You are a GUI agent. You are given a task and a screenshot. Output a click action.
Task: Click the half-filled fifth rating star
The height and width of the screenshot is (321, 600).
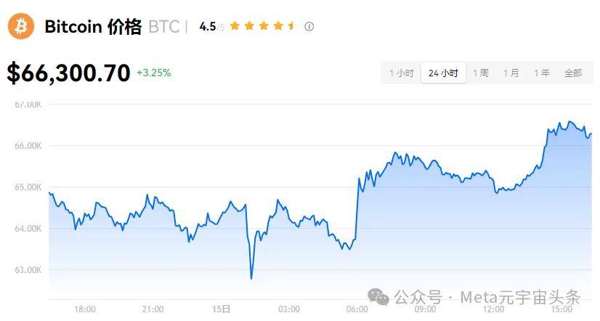(292, 26)
